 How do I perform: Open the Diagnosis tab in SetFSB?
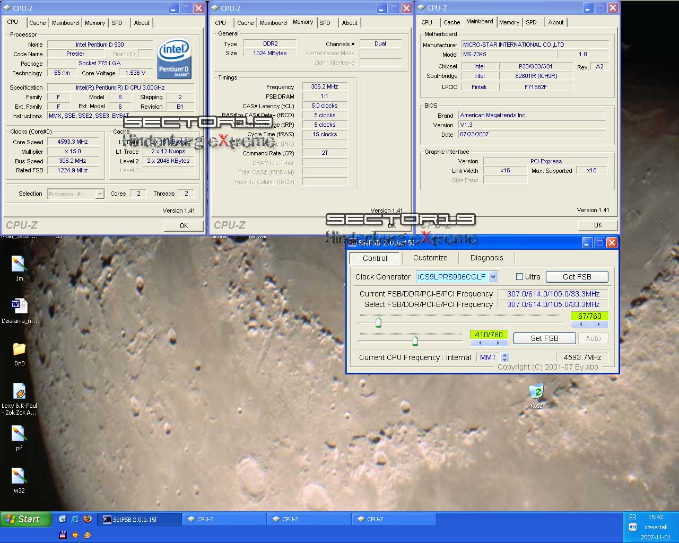tap(486, 258)
